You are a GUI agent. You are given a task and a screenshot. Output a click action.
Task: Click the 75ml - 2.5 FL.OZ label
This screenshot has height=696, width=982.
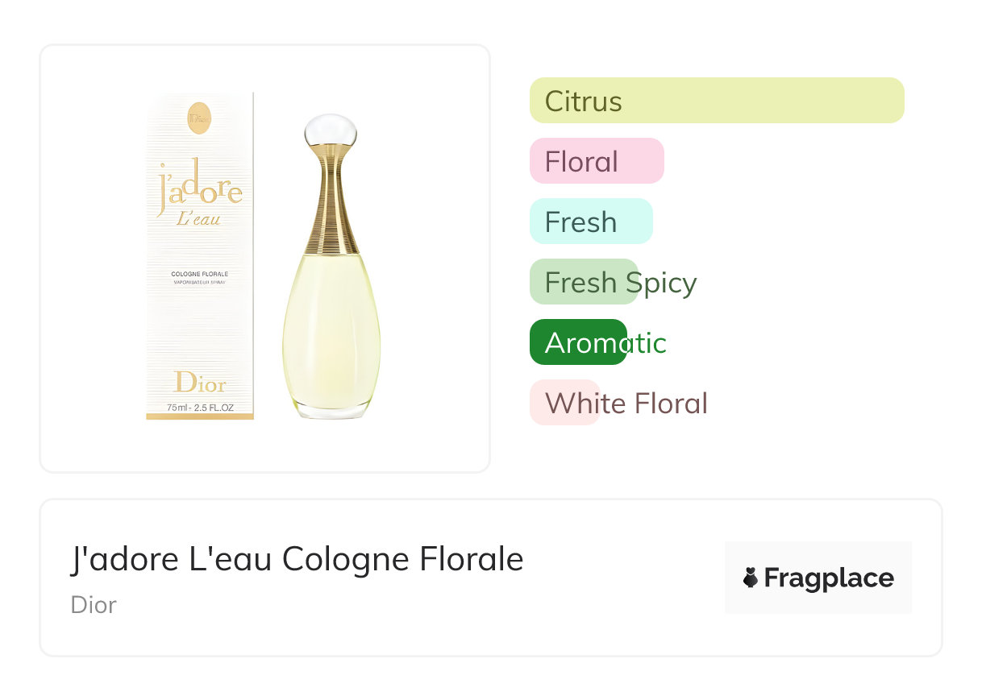coord(200,408)
